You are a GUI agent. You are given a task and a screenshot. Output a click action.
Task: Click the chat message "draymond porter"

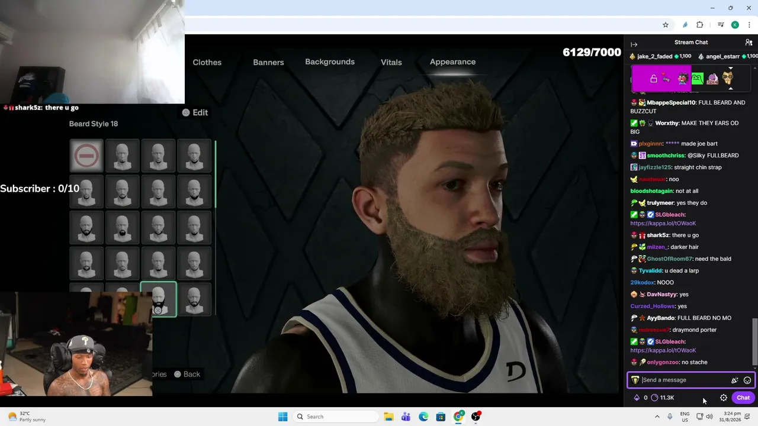click(x=696, y=330)
